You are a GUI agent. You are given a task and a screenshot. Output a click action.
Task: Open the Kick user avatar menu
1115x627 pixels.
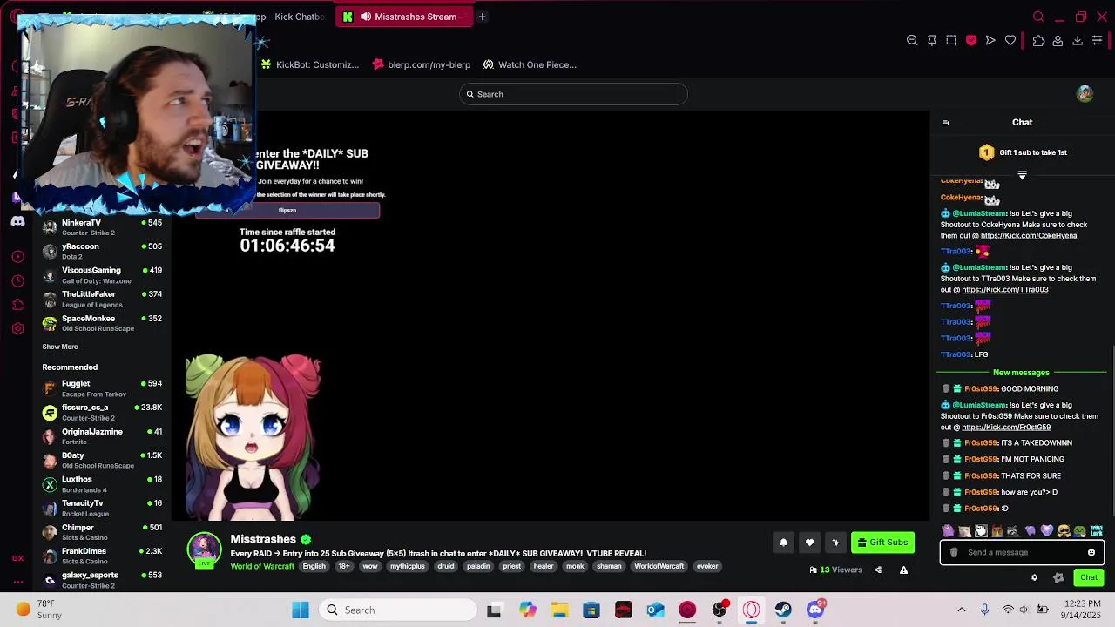(1085, 94)
